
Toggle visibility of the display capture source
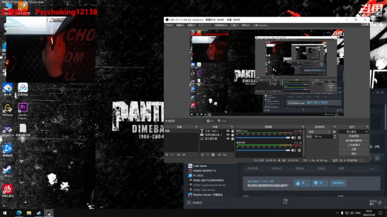click(228, 138)
